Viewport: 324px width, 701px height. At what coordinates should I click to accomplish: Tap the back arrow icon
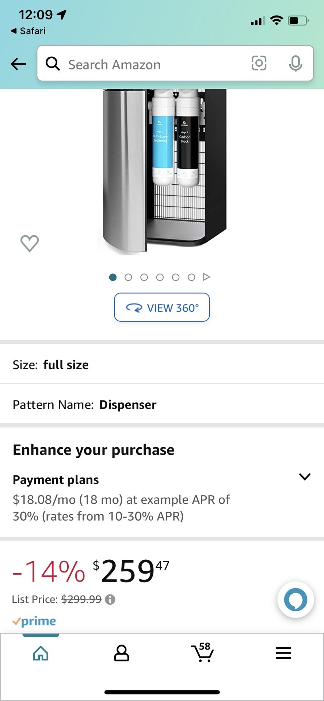(19, 64)
